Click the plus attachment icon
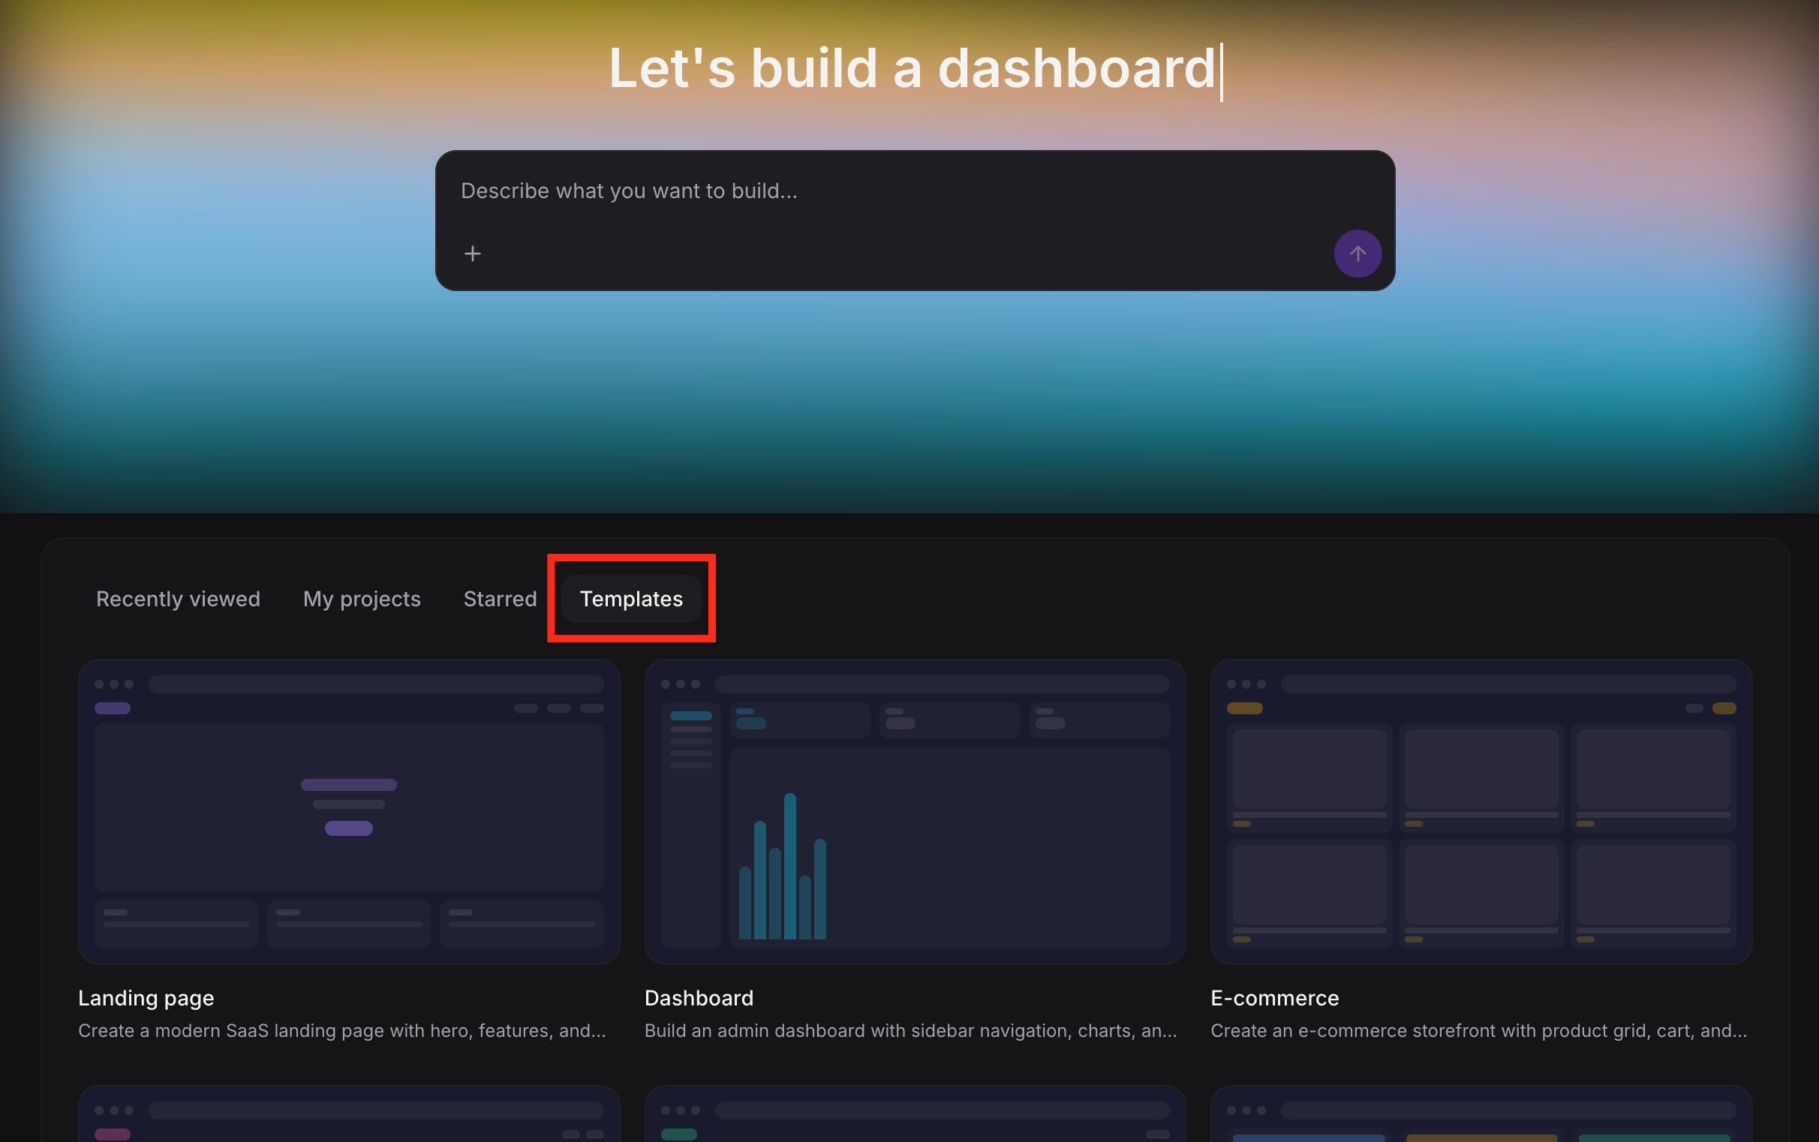The image size is (1819, 1142). [x=472, y=254]
